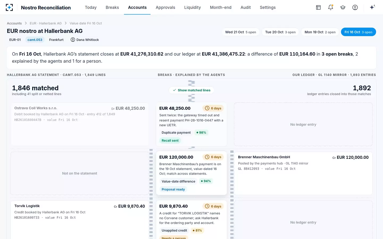Click the 94% confidence badge
Viewport: 383px width, 239px height.
(206, 181)
